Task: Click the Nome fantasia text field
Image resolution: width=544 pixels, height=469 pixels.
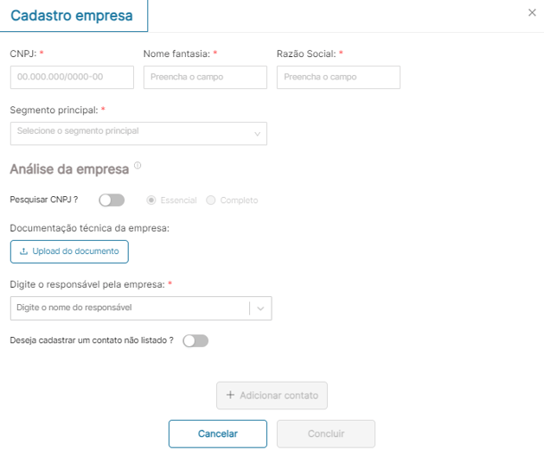Action: 205,78
